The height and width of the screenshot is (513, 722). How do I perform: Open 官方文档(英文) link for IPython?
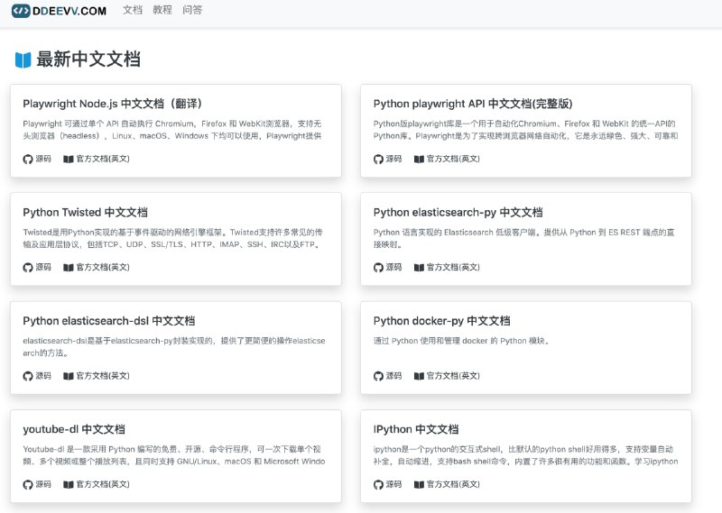453,484
